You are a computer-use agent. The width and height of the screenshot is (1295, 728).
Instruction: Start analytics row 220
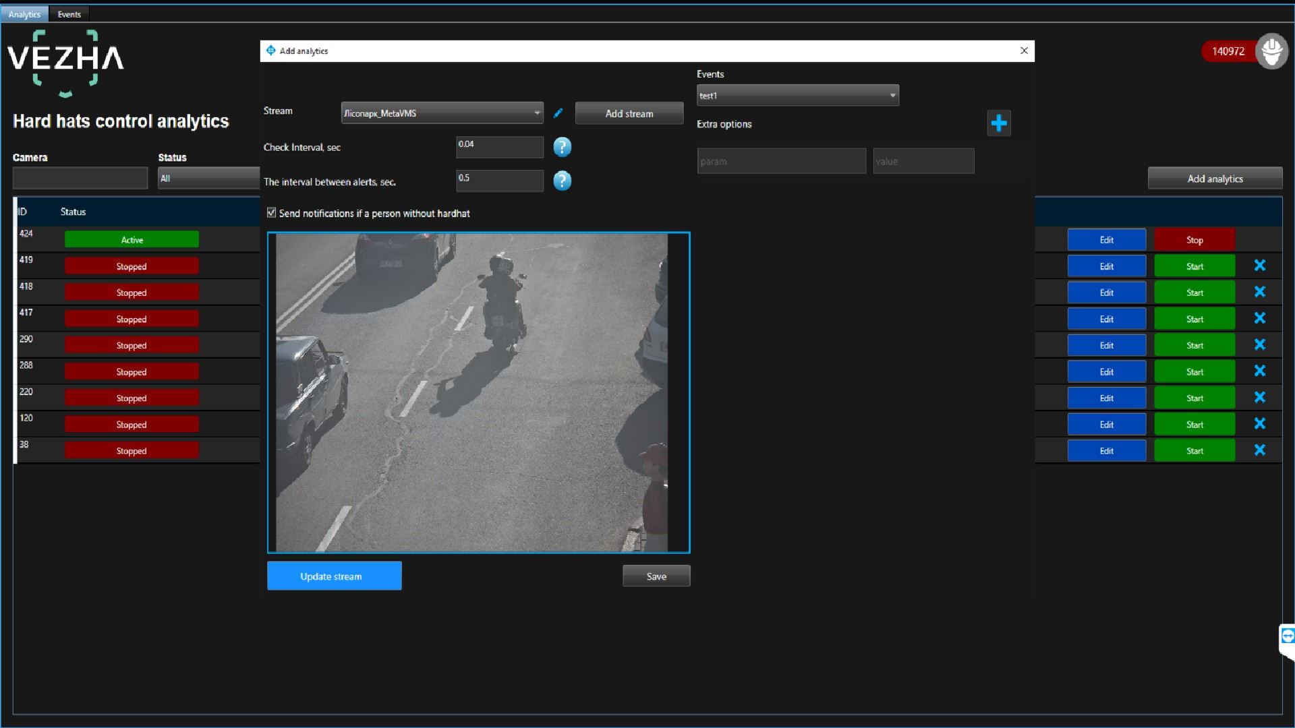pyautogui.click(x=1195, y=398)
